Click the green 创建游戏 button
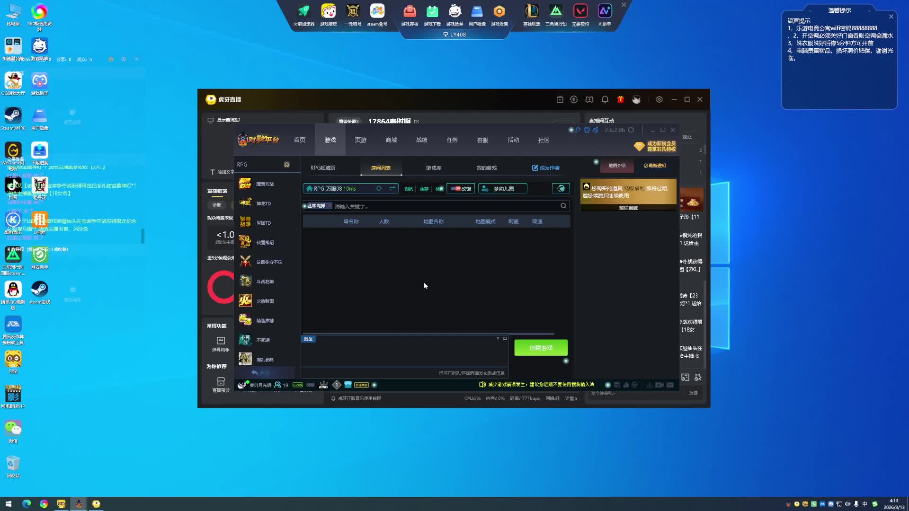909x511 pixels. click(541, 348)
